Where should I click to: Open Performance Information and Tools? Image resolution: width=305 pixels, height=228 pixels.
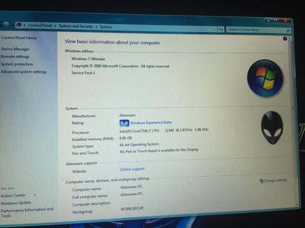click(x=27, y=212)
